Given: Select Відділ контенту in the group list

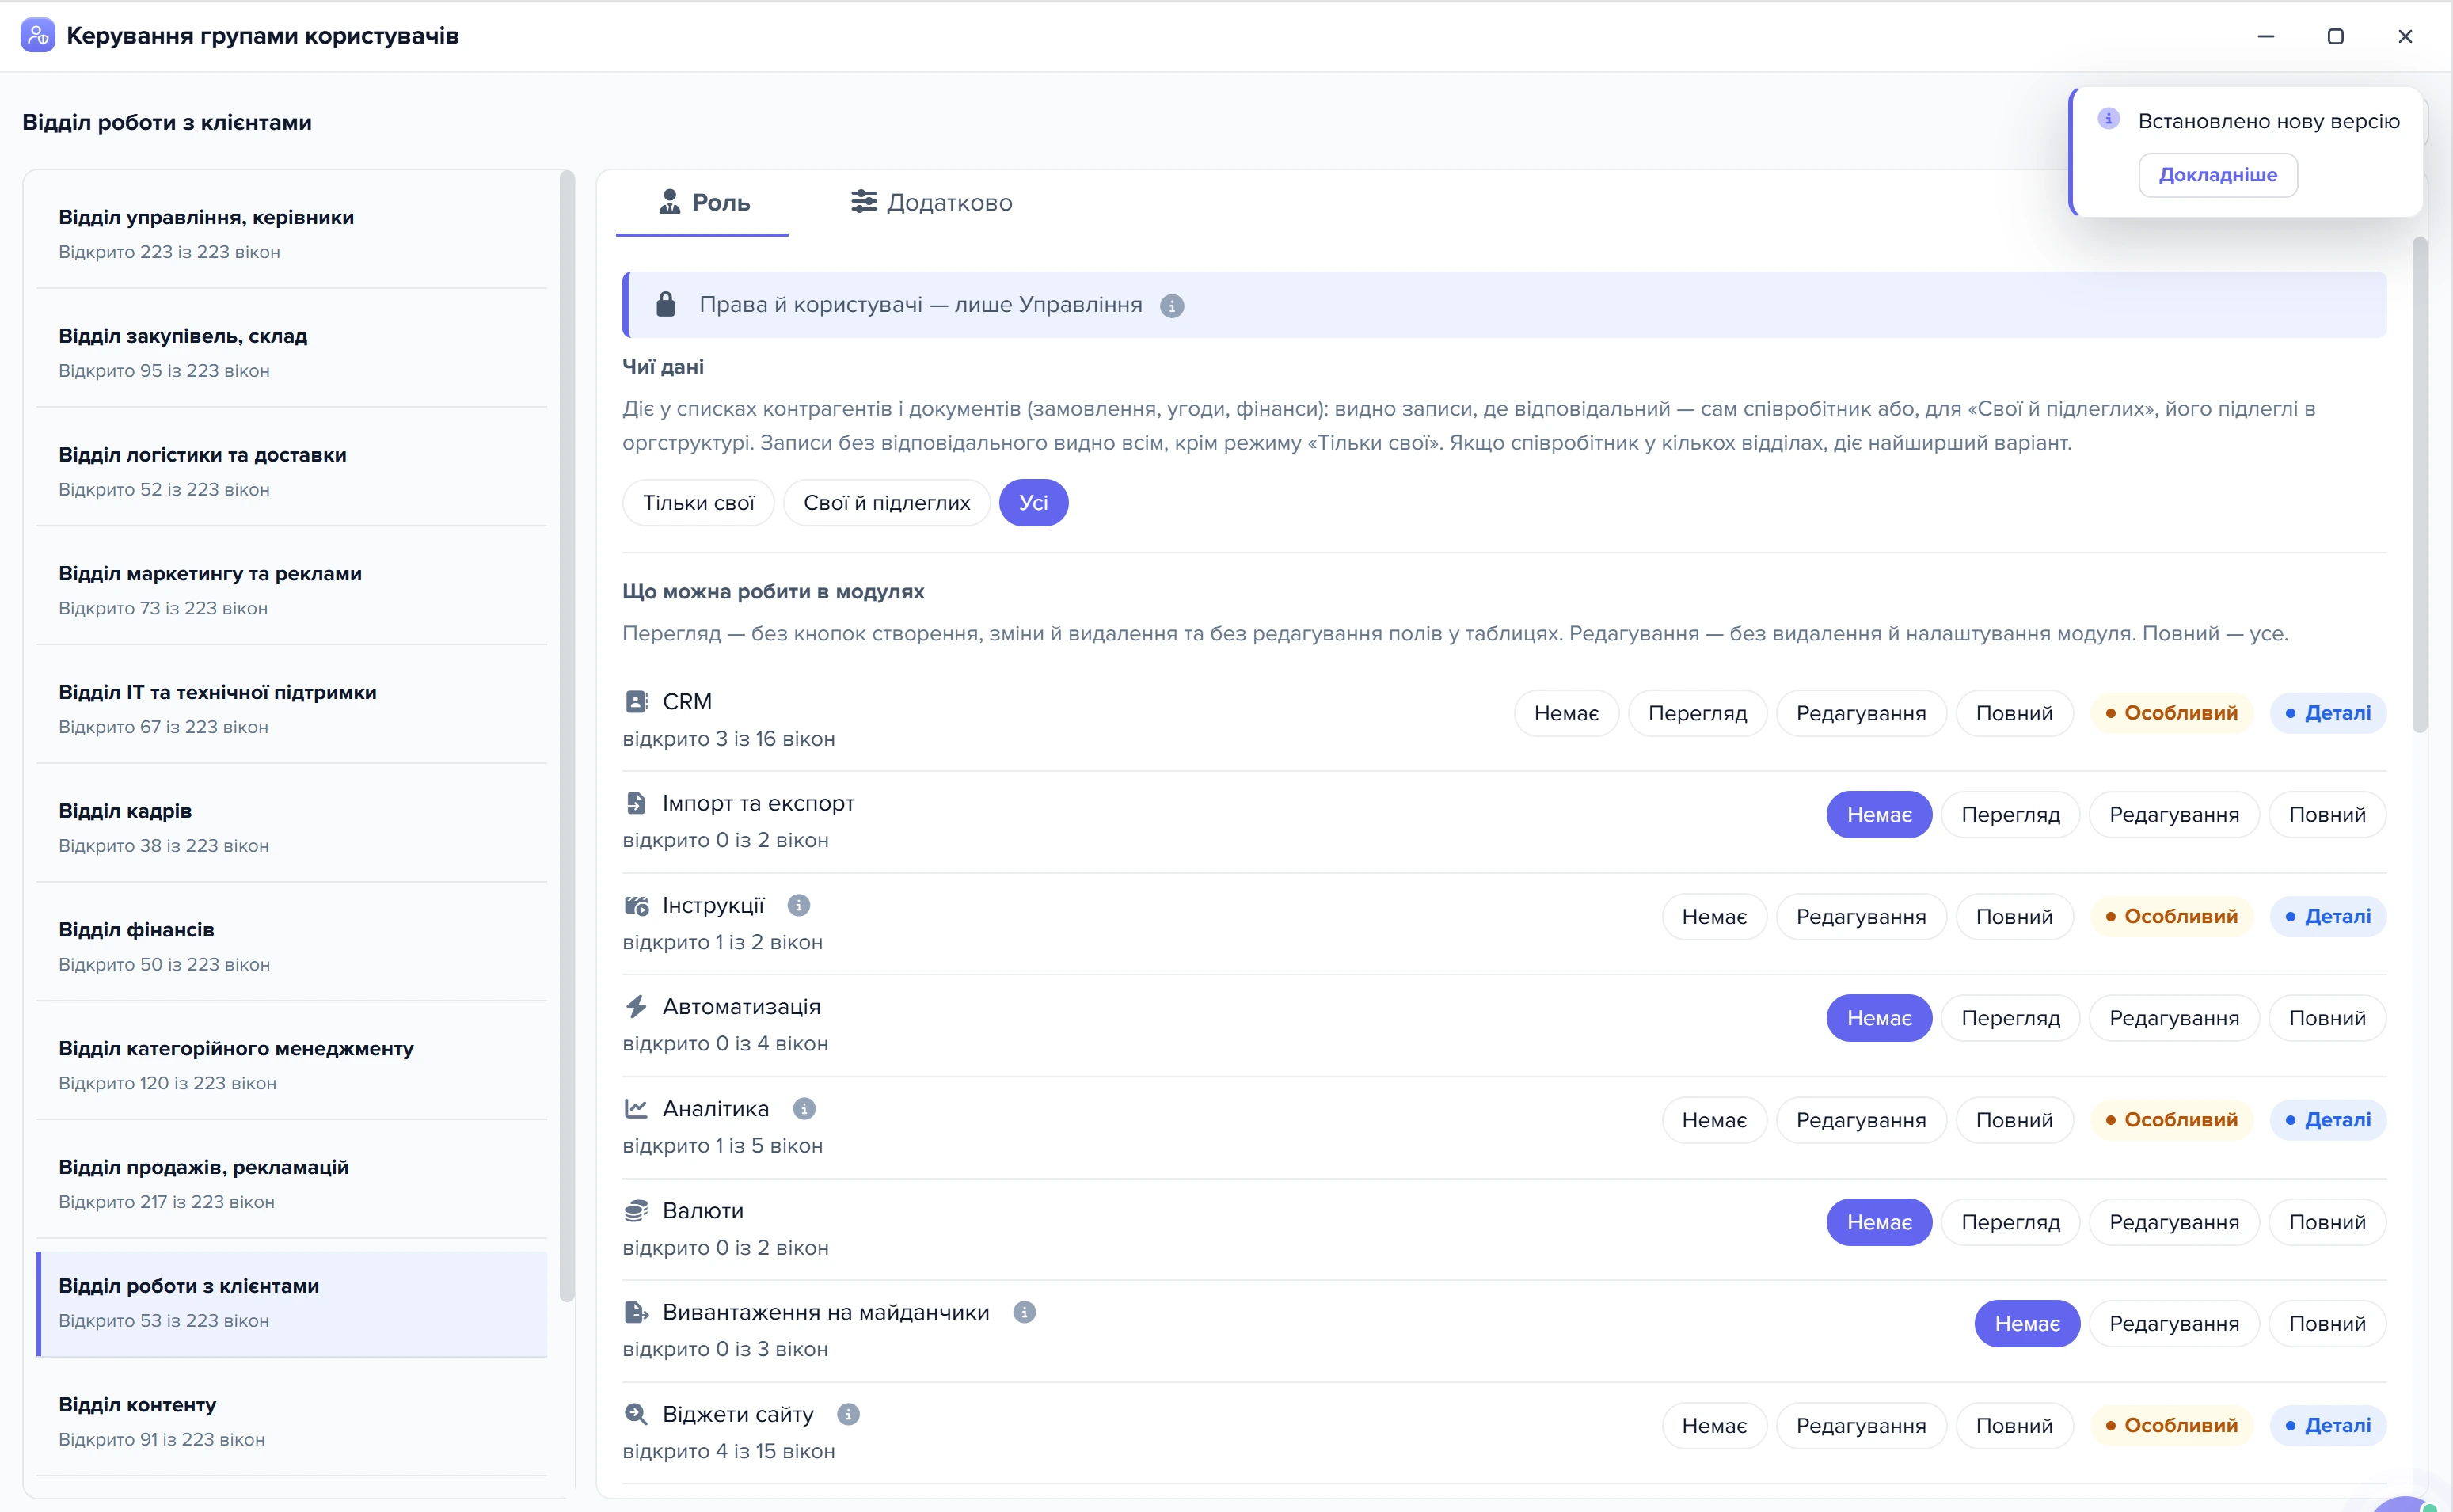Looking at the screenshot, I should (292, 1421).
